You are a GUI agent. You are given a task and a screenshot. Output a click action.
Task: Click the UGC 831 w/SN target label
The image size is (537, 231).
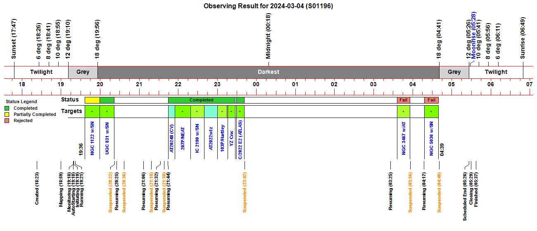click(107, 138)
